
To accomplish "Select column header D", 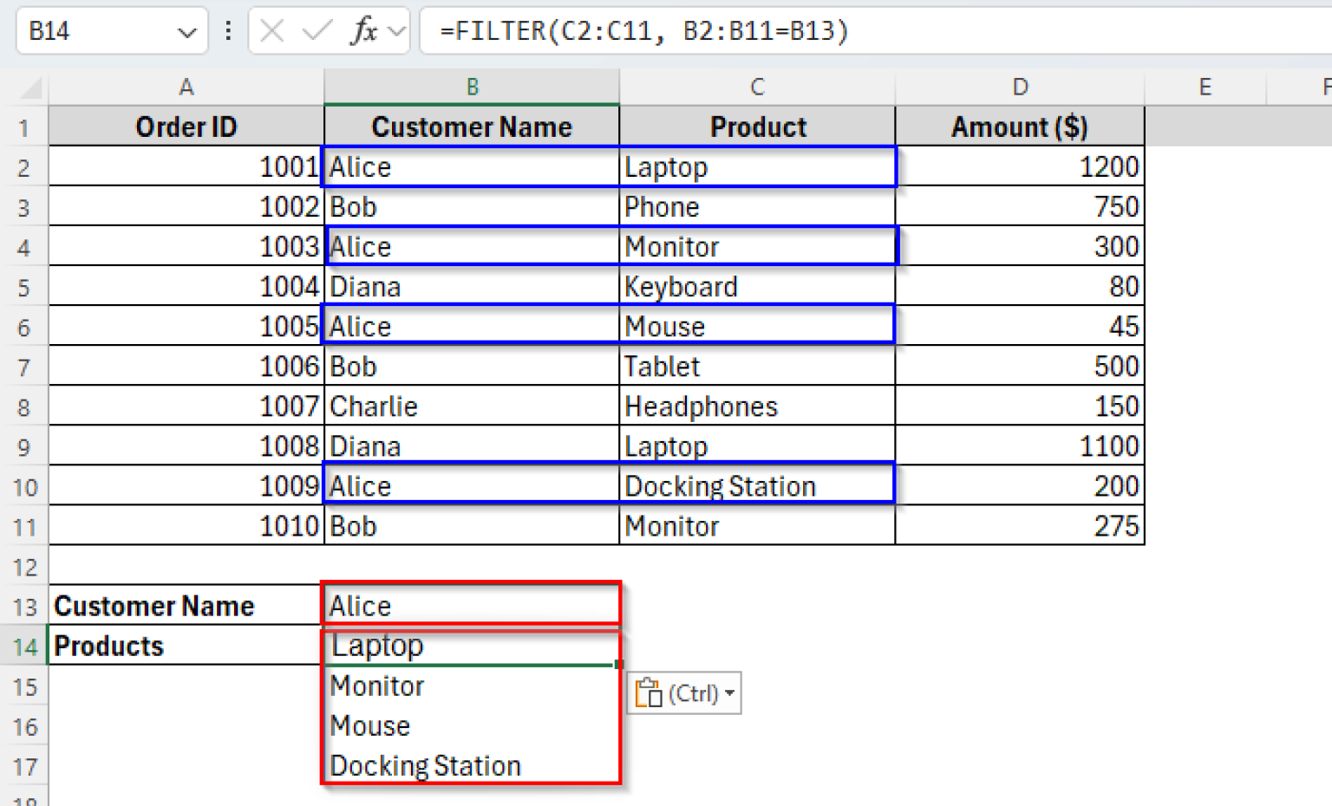I will click(x=1019, y=87).
